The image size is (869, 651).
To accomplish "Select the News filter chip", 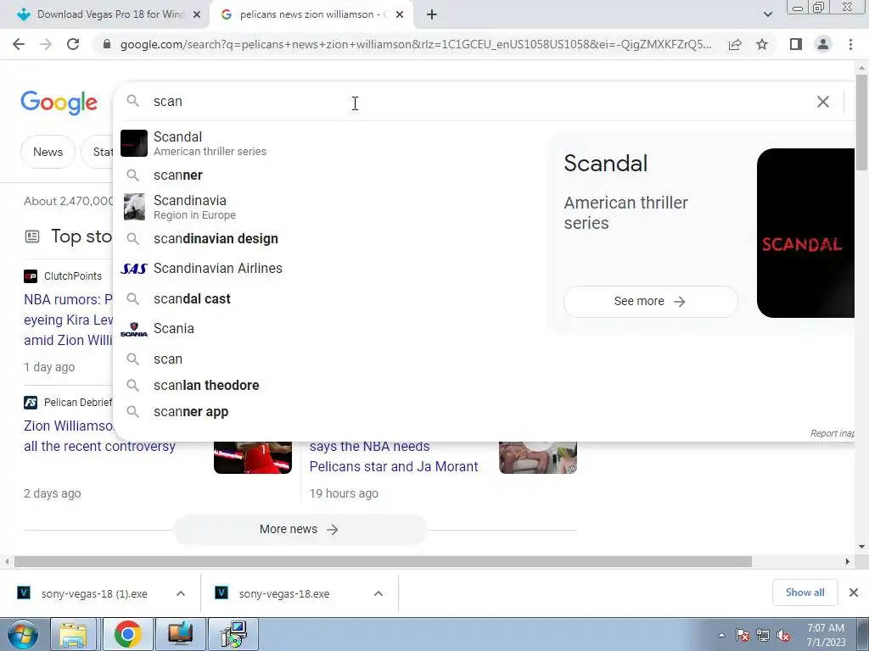I will click(x=48, y=153).
